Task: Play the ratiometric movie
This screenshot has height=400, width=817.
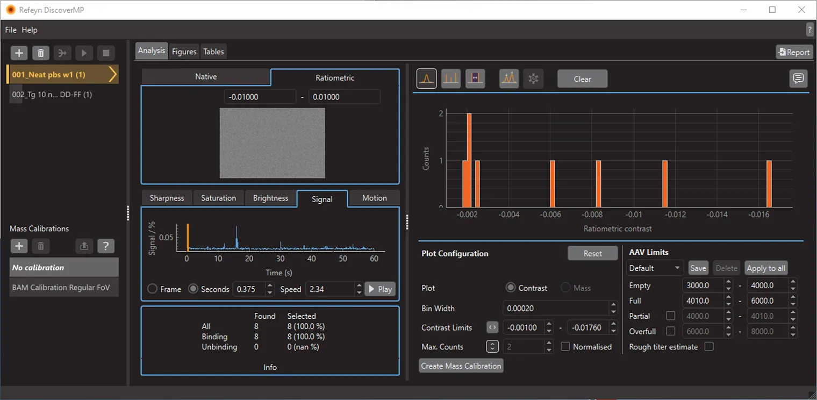Action: pos(380,289)
